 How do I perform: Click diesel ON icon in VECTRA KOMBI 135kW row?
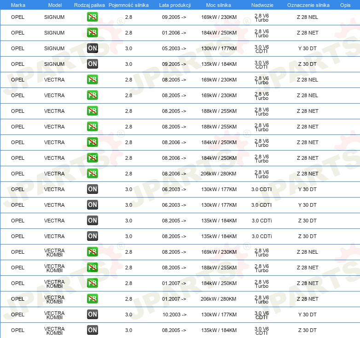(x=92, y=330)
